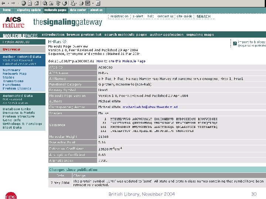The height and width of the screenshot is (199, 266).
Task: Open the signaling update tab
Action: tap(29, 10)
